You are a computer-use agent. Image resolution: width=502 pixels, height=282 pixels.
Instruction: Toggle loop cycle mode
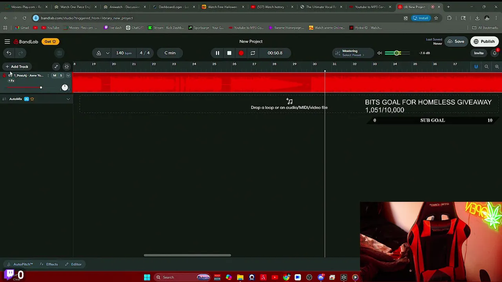tap(253, 53)
